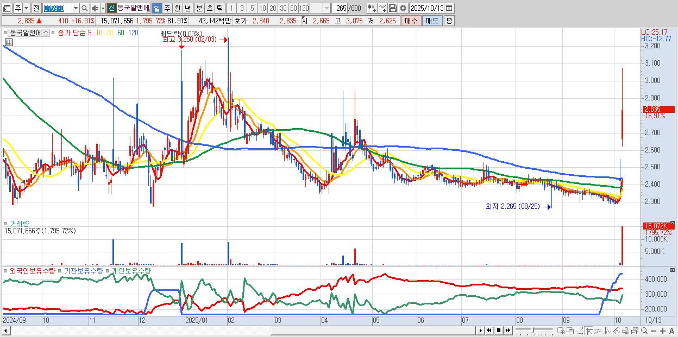Click the dotted chart compare icon

click(579, 331)
